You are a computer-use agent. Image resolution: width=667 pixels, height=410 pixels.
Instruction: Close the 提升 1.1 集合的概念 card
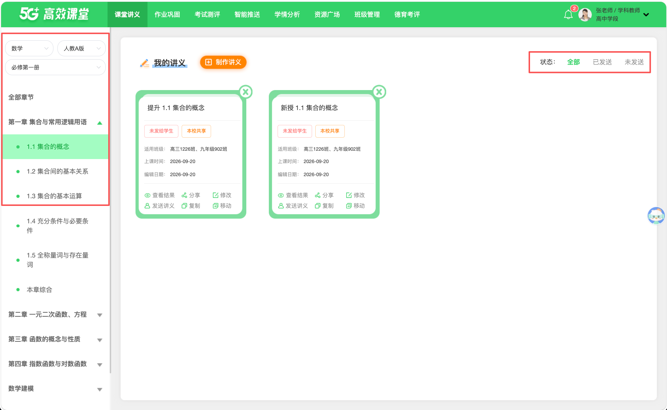tap(246, 92)
